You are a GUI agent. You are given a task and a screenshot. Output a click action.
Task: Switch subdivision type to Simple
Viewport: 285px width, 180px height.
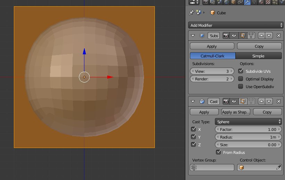[x=258, y=56]
